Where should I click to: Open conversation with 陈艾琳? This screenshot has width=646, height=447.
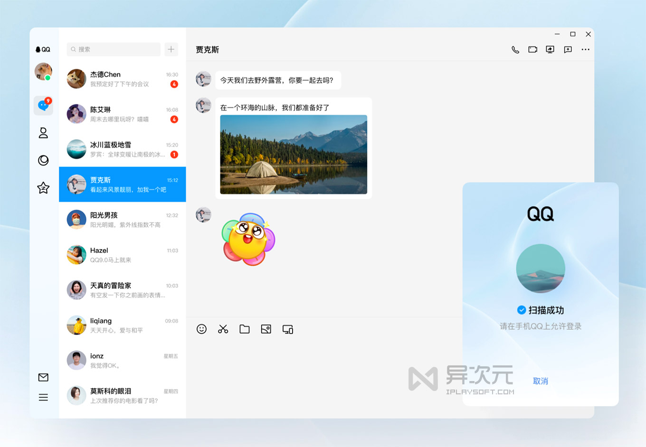click(x=123, y=114)
